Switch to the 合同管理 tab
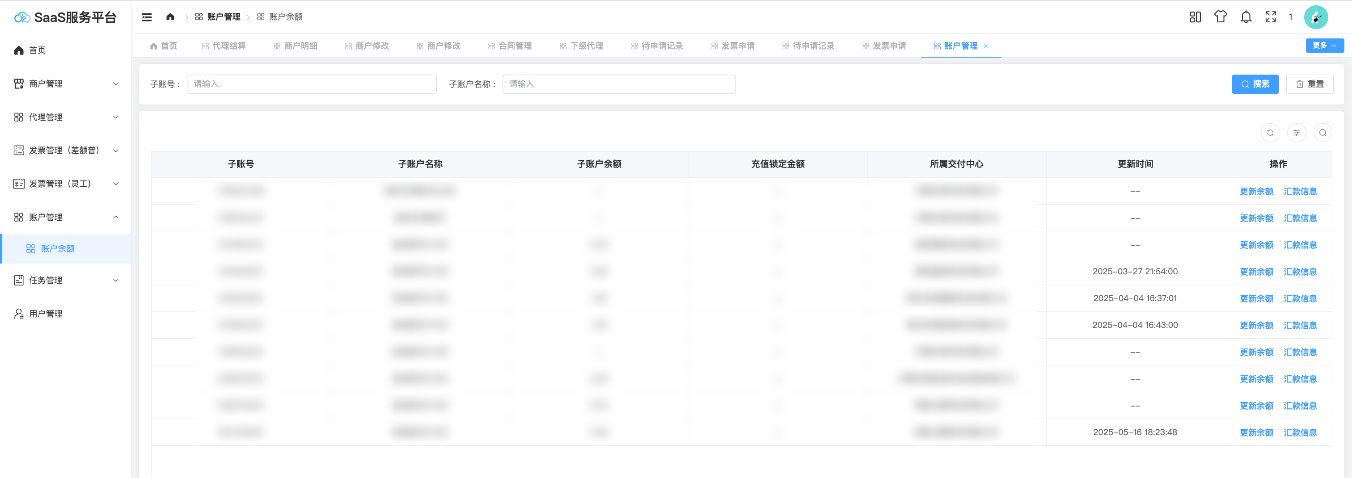 point(510,46)
